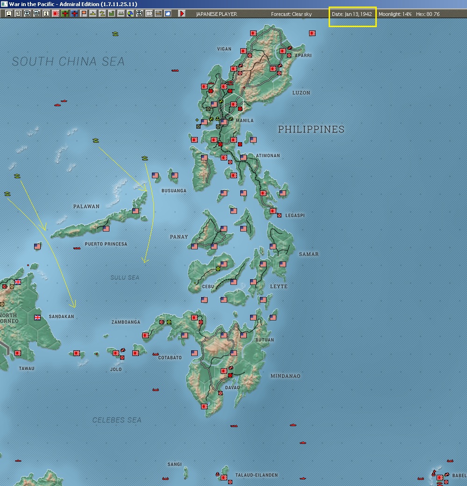Click the green land units toolbar icon
The width and height of the screenshot is (467, 486).
click(x=121, y=14)
